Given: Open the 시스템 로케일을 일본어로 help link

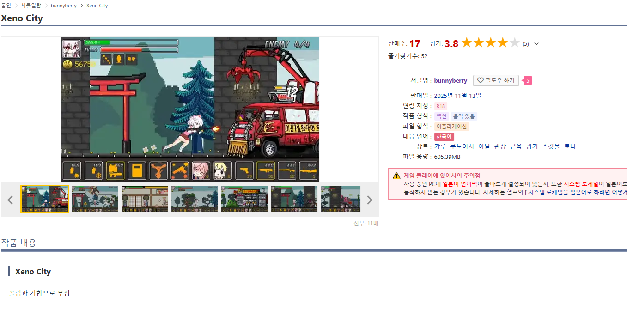Looking at the screenshot, I should 578,192.
